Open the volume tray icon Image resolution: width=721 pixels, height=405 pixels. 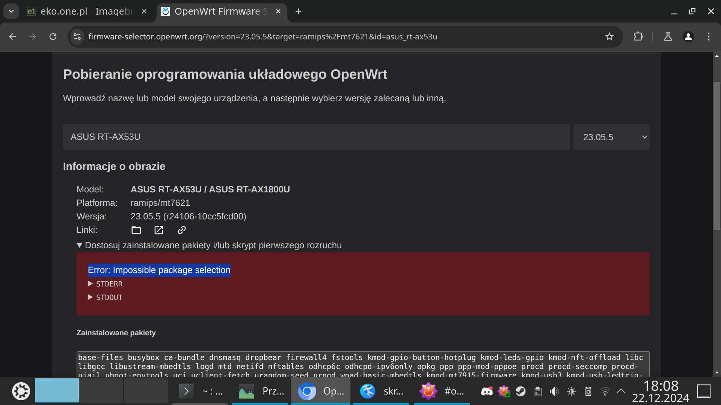554,392
